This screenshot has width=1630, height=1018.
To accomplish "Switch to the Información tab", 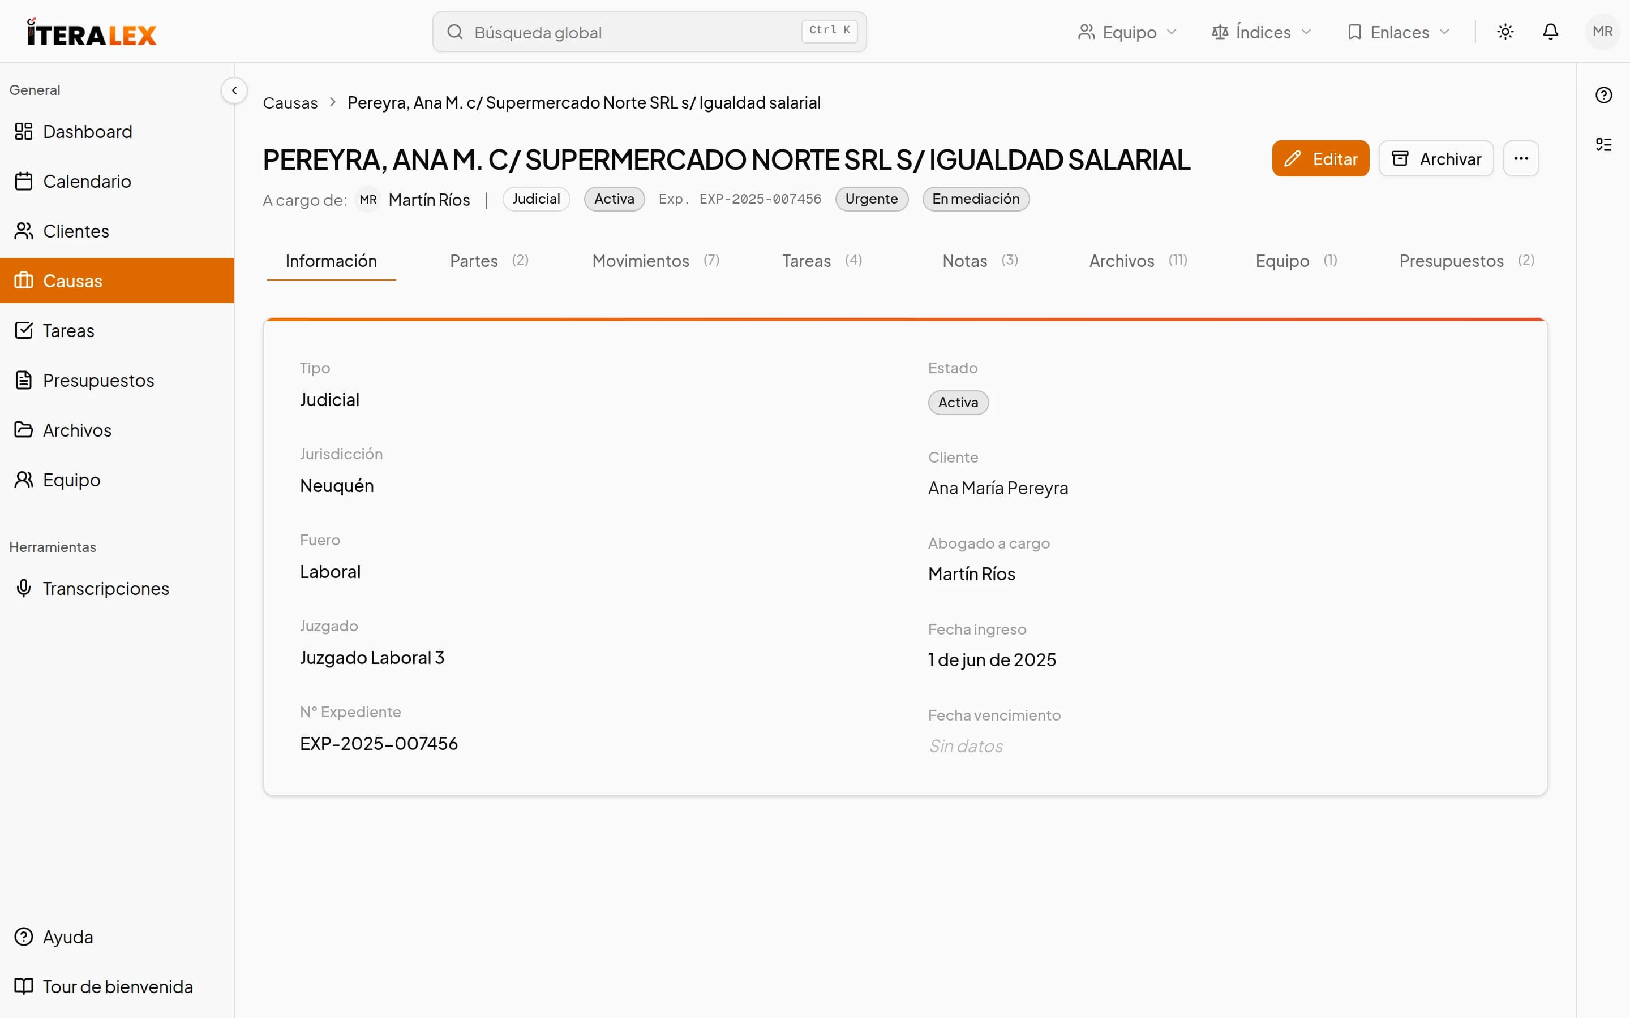I will [332, 261].
